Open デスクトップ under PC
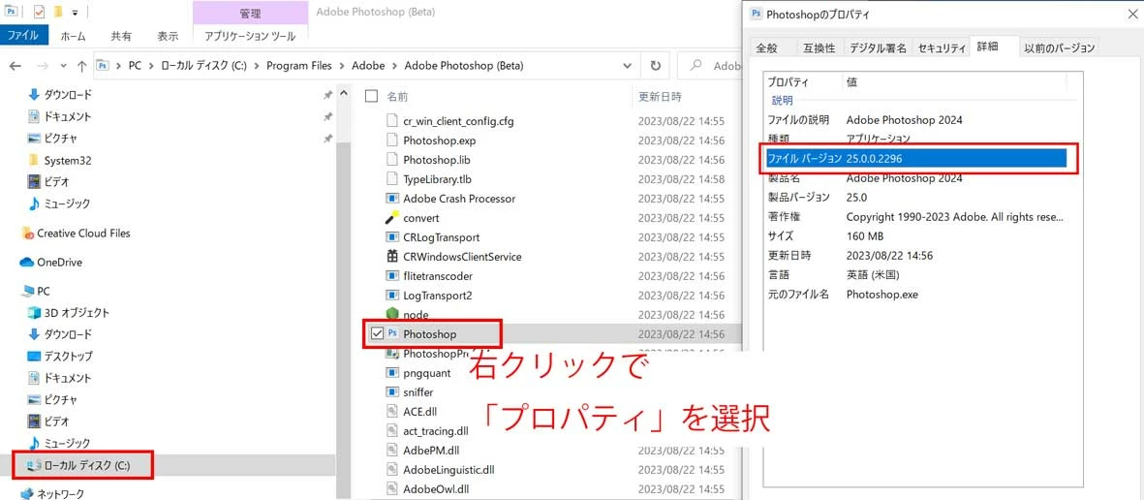Screen dimensions: 1144x500 tap(68, 357)
